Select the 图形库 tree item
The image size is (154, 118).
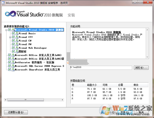tap(23, 51)
